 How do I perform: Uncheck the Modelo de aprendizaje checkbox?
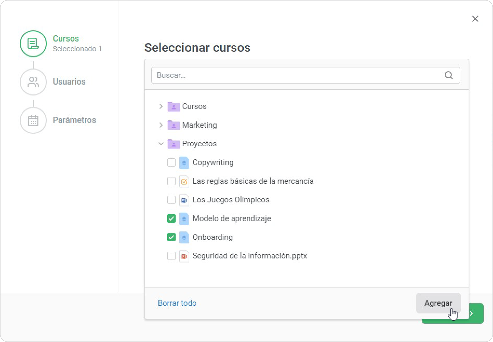[x=171, y=219]
